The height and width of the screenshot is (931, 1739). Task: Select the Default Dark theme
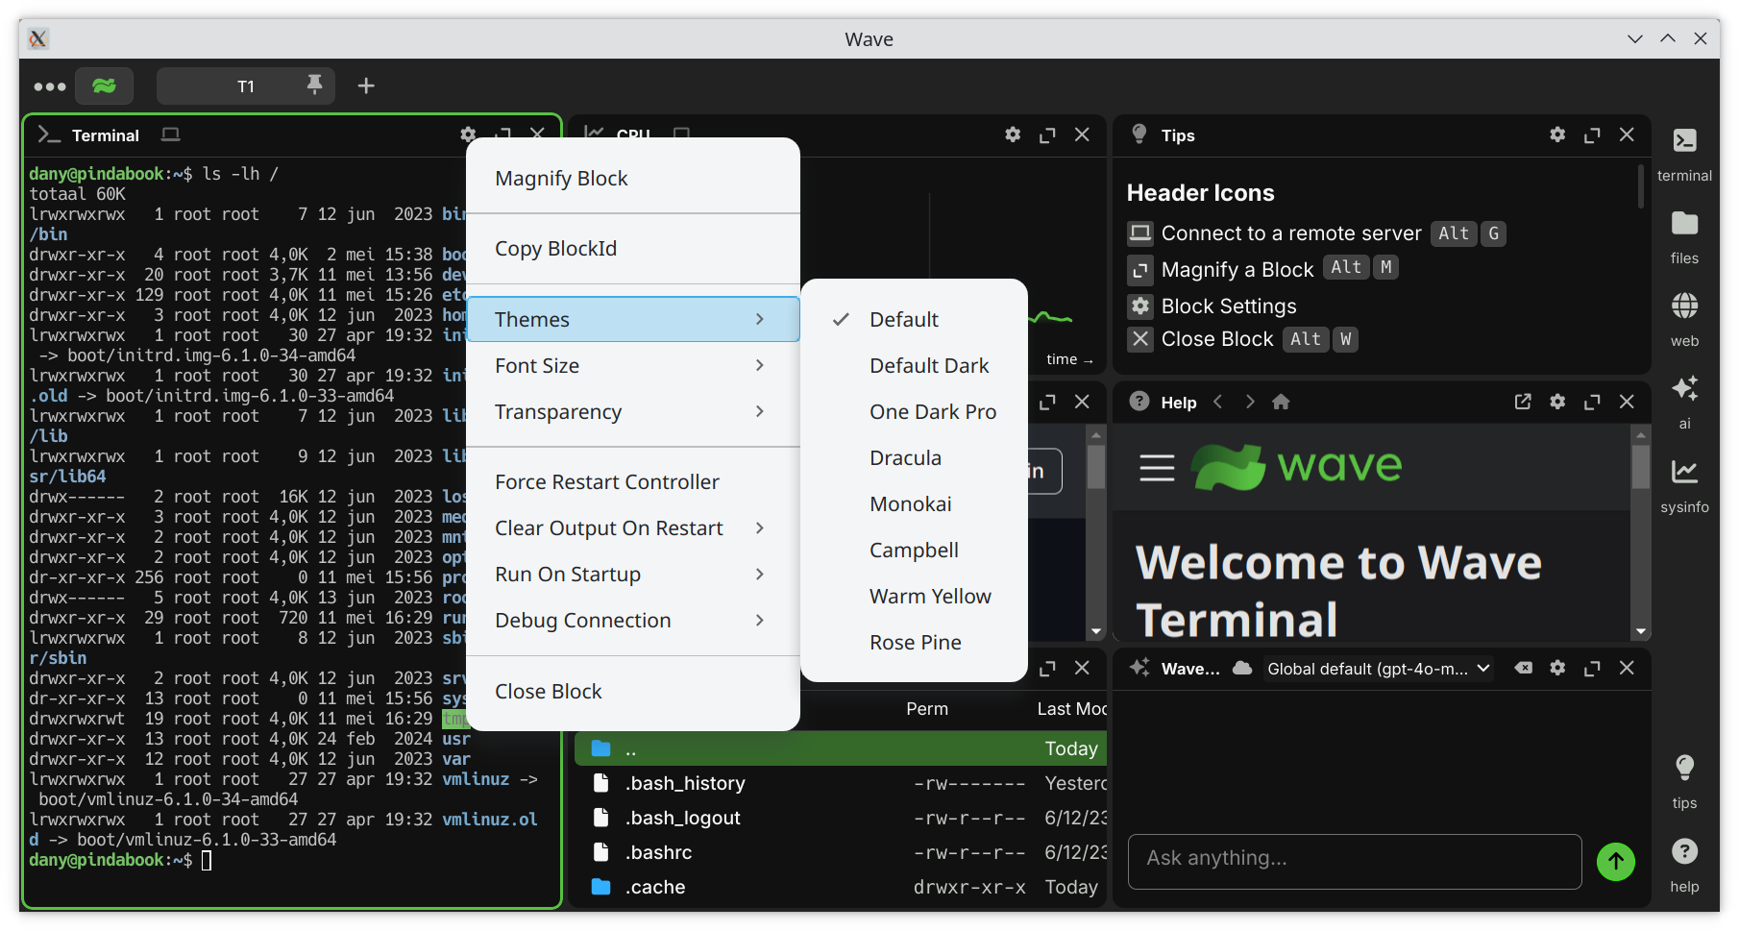914,366
